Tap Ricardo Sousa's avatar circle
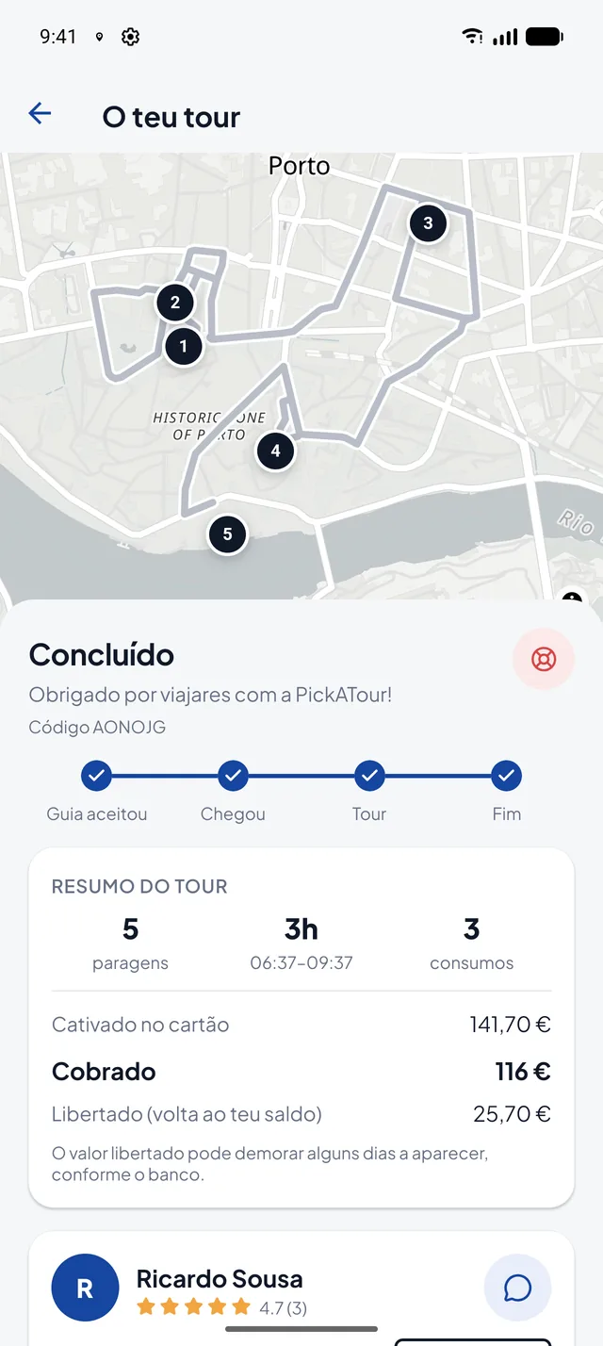This screenshot has width=603, height=1346. [x=85, y=1289]
